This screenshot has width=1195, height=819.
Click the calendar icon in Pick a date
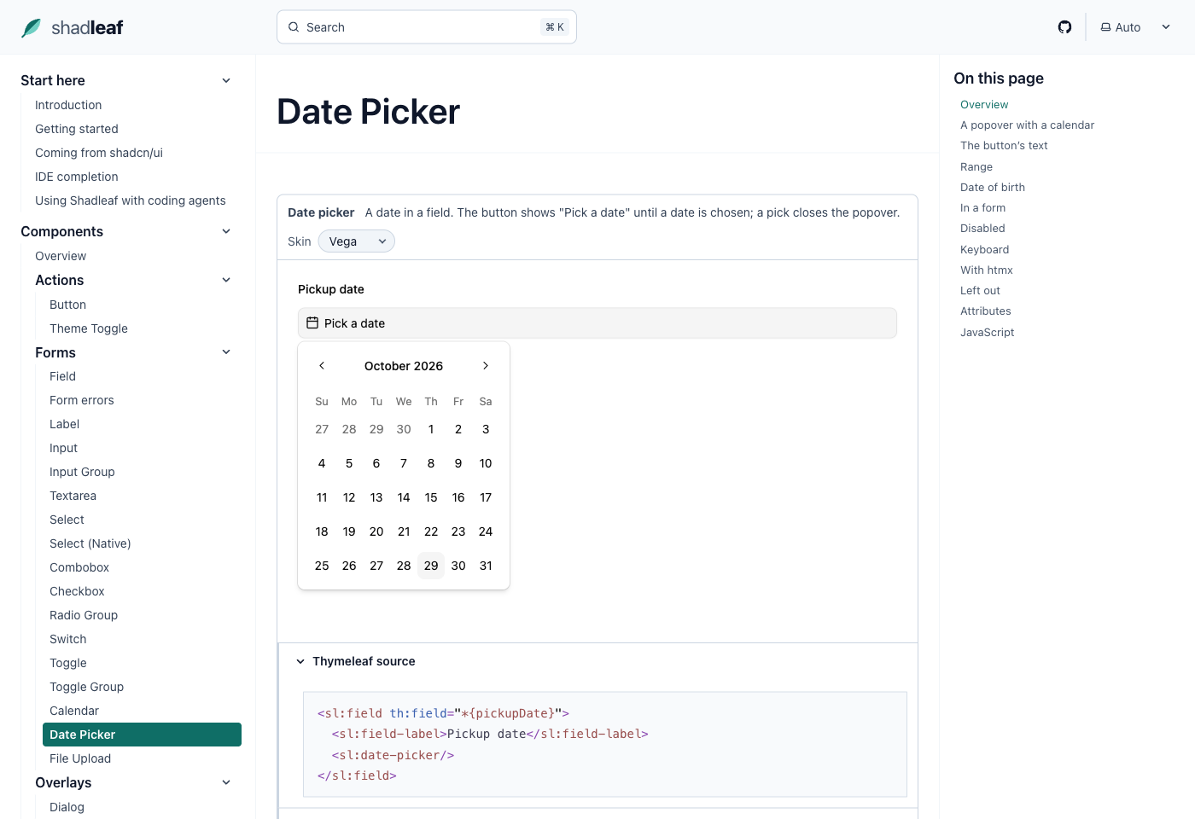(312, 323)
